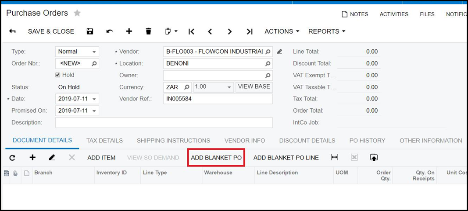Click the Add Blanket PO button
Viewport: 468px width, 211px height.
[216, 158]
